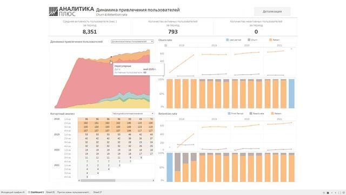
Task: Click the Динамика привлечения пользователей dashboard title
Action: [x=138, y=10]
